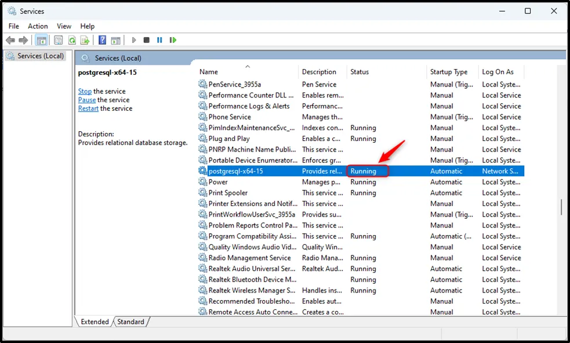570x343 pixels.
Task: Select the Print Spooler service row
Action: click(x=228, y=193)
